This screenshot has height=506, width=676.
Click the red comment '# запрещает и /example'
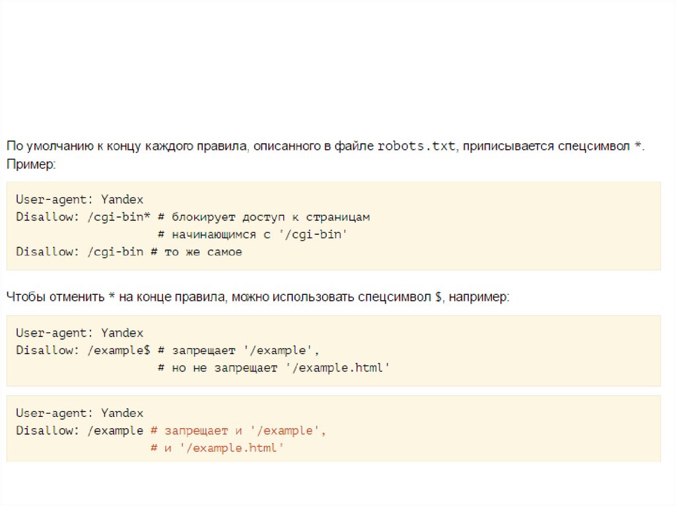click(238, 431)
